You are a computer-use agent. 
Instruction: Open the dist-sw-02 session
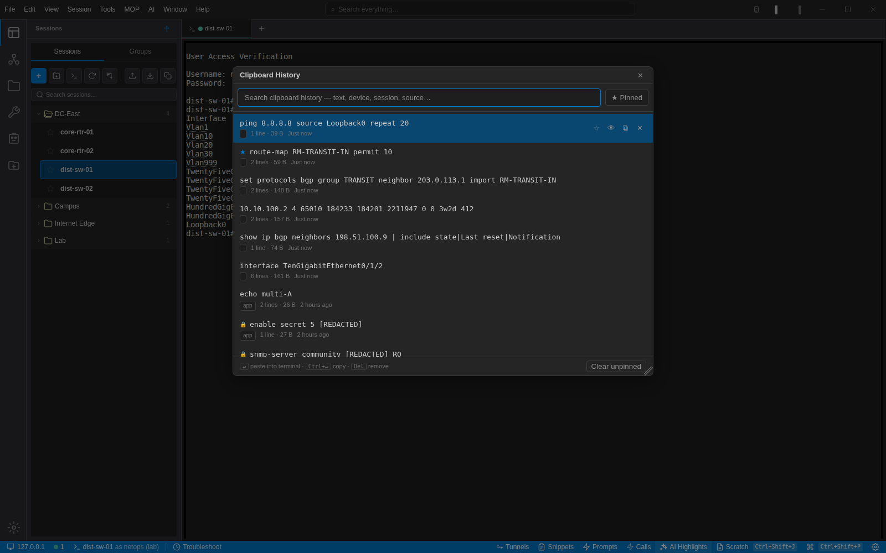tap(109, 189)
